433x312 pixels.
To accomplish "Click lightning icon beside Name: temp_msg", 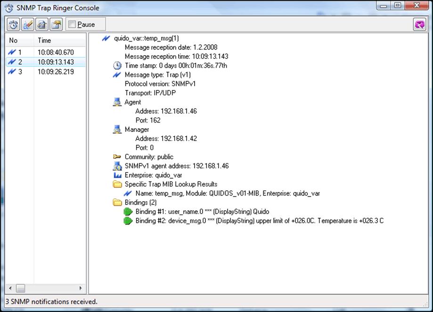I will 128,193.
